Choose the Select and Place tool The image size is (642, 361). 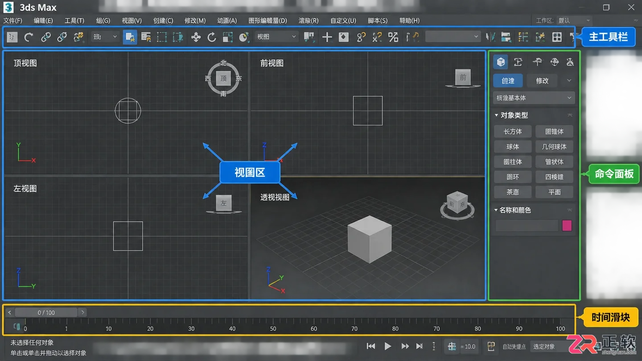(243, 37)
